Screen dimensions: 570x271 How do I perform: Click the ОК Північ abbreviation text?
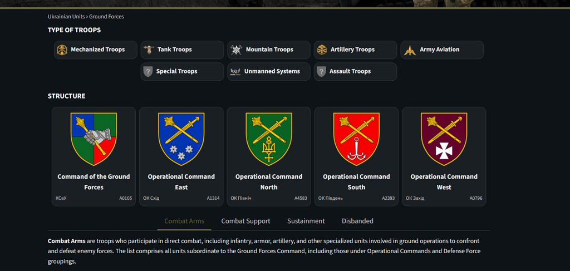click(x=241, y=198)
